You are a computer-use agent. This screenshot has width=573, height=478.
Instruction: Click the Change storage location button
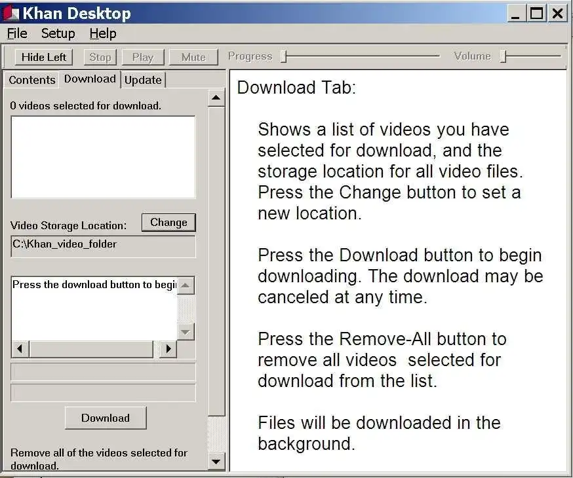[x=169, y=222]
